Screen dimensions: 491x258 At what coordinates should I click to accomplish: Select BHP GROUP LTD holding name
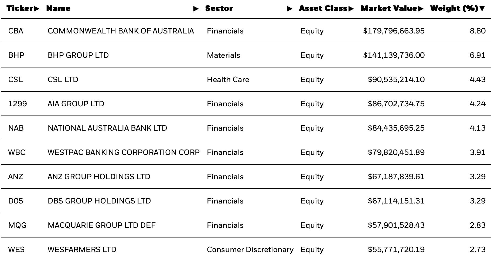pos(78,55)
